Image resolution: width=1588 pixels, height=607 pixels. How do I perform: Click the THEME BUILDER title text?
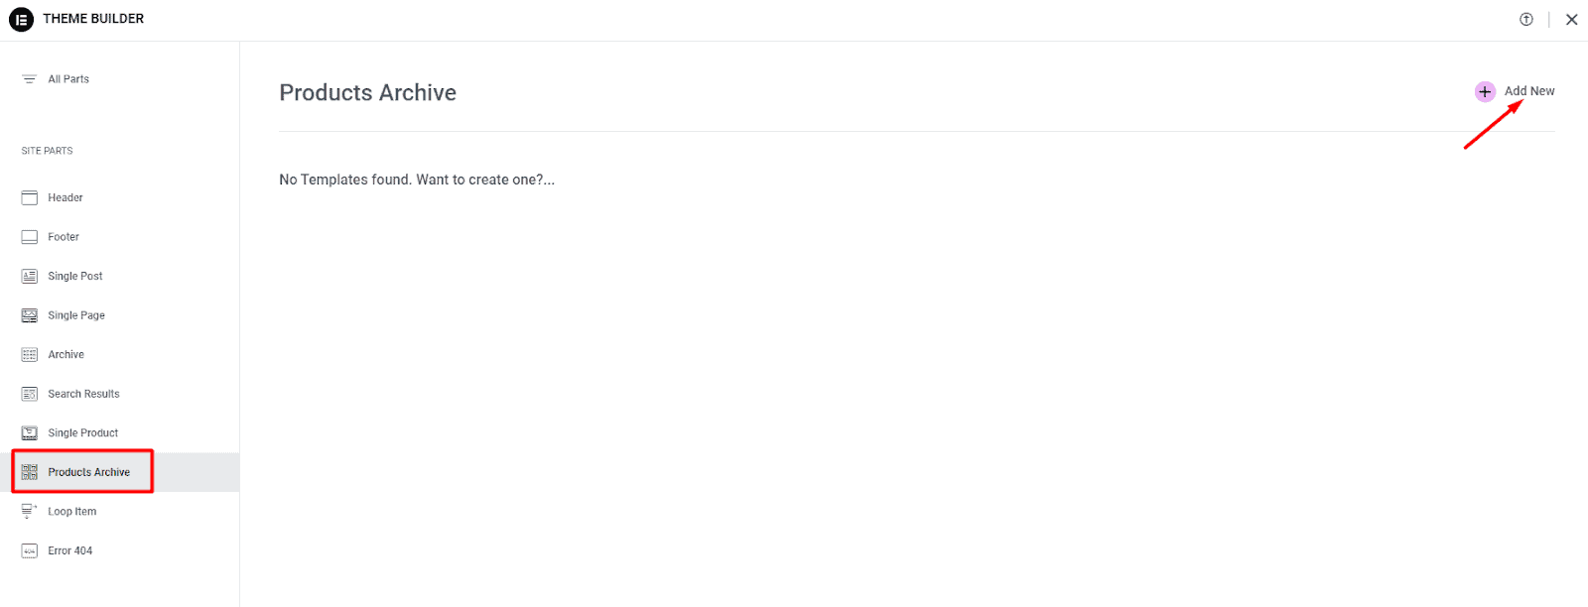[93, 19]
